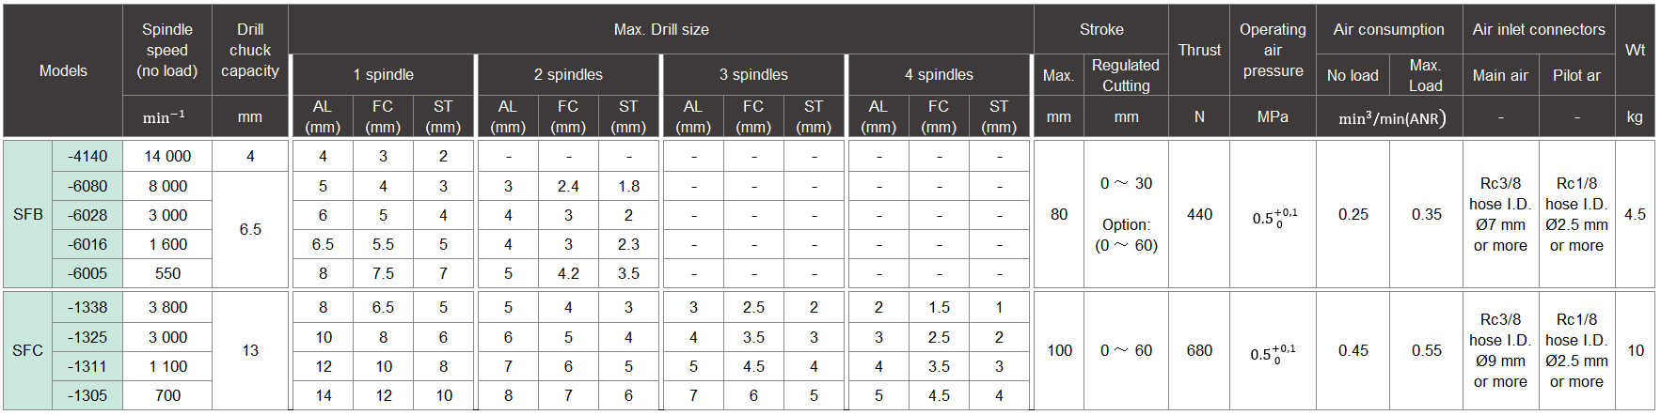The width and height of the screenshot is (1661, 415).
Task: Click the Max. Drill size header
Action: click(661, 29)
